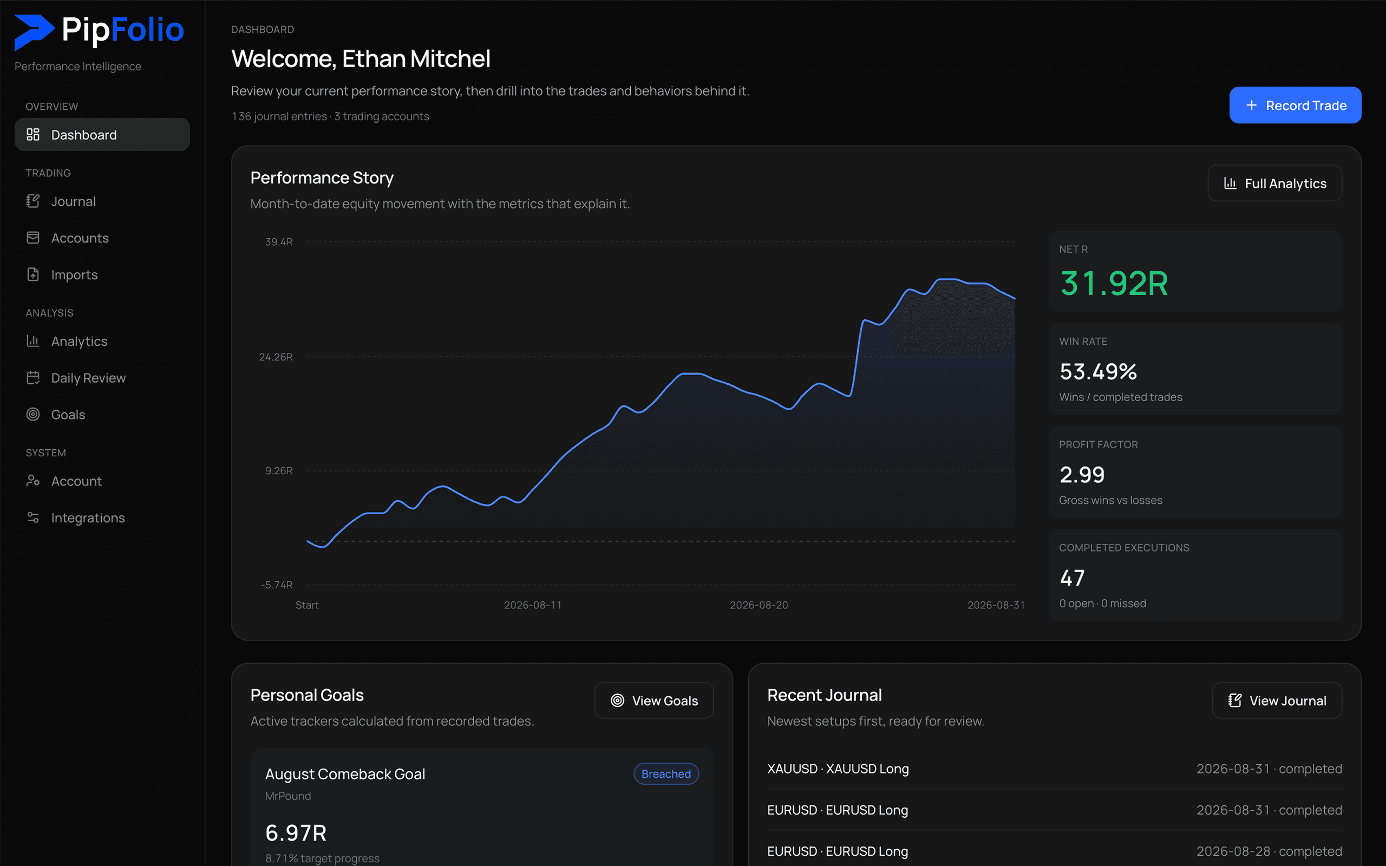Open the Journal page label in sidebar
This screenshot has height=866, width=1386.
coord(73,201)
